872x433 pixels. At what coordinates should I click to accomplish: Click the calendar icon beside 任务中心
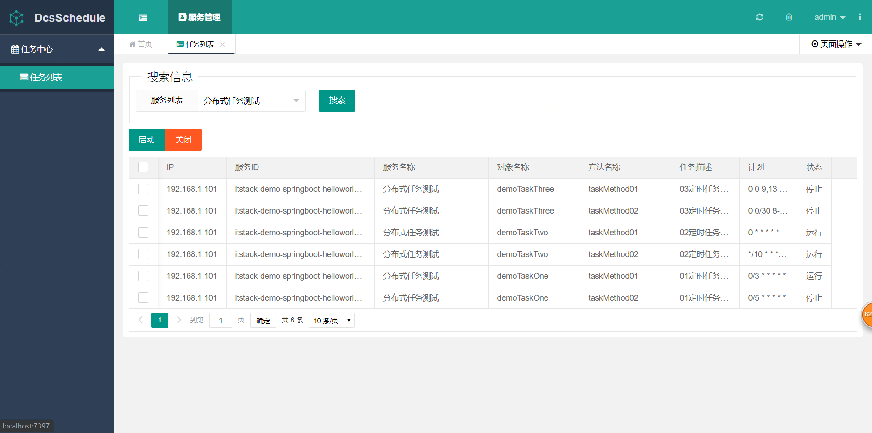point(15,49)
